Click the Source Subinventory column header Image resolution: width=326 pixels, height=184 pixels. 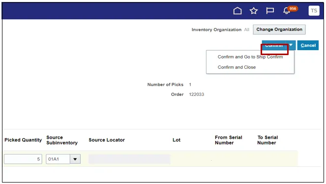tap(62, 140)
